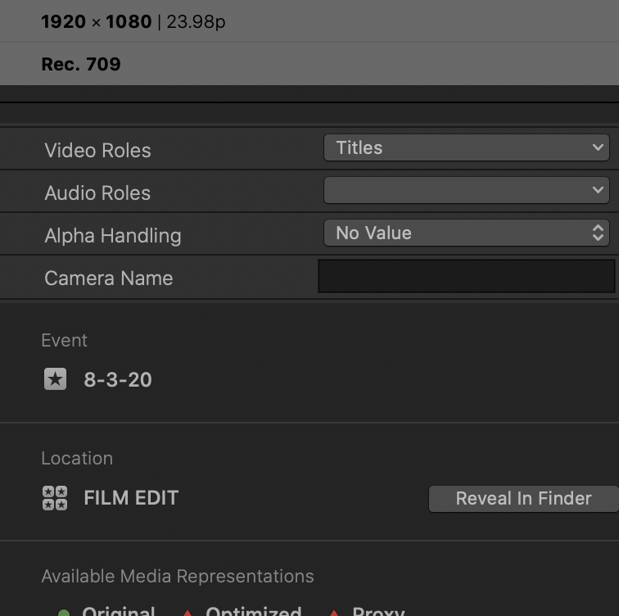This screenshot has width=619, height=616.
Task: Click the Audio Roles row label
Action: pos(97,193)
